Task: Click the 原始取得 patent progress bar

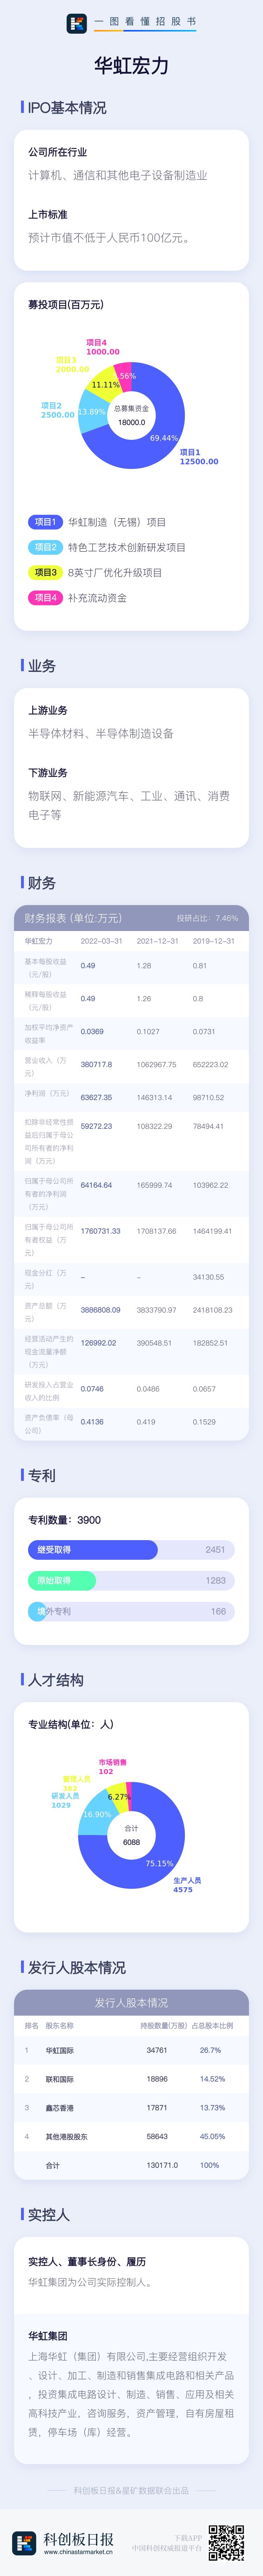Action: (x=62, y=1580)
